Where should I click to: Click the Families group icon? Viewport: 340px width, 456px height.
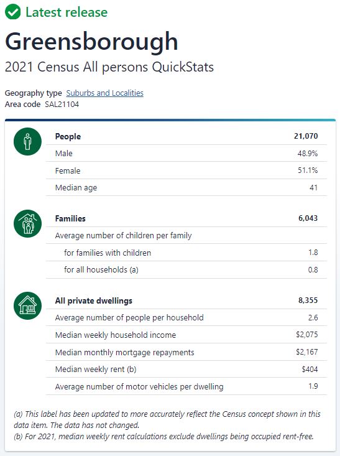(27, 223)
